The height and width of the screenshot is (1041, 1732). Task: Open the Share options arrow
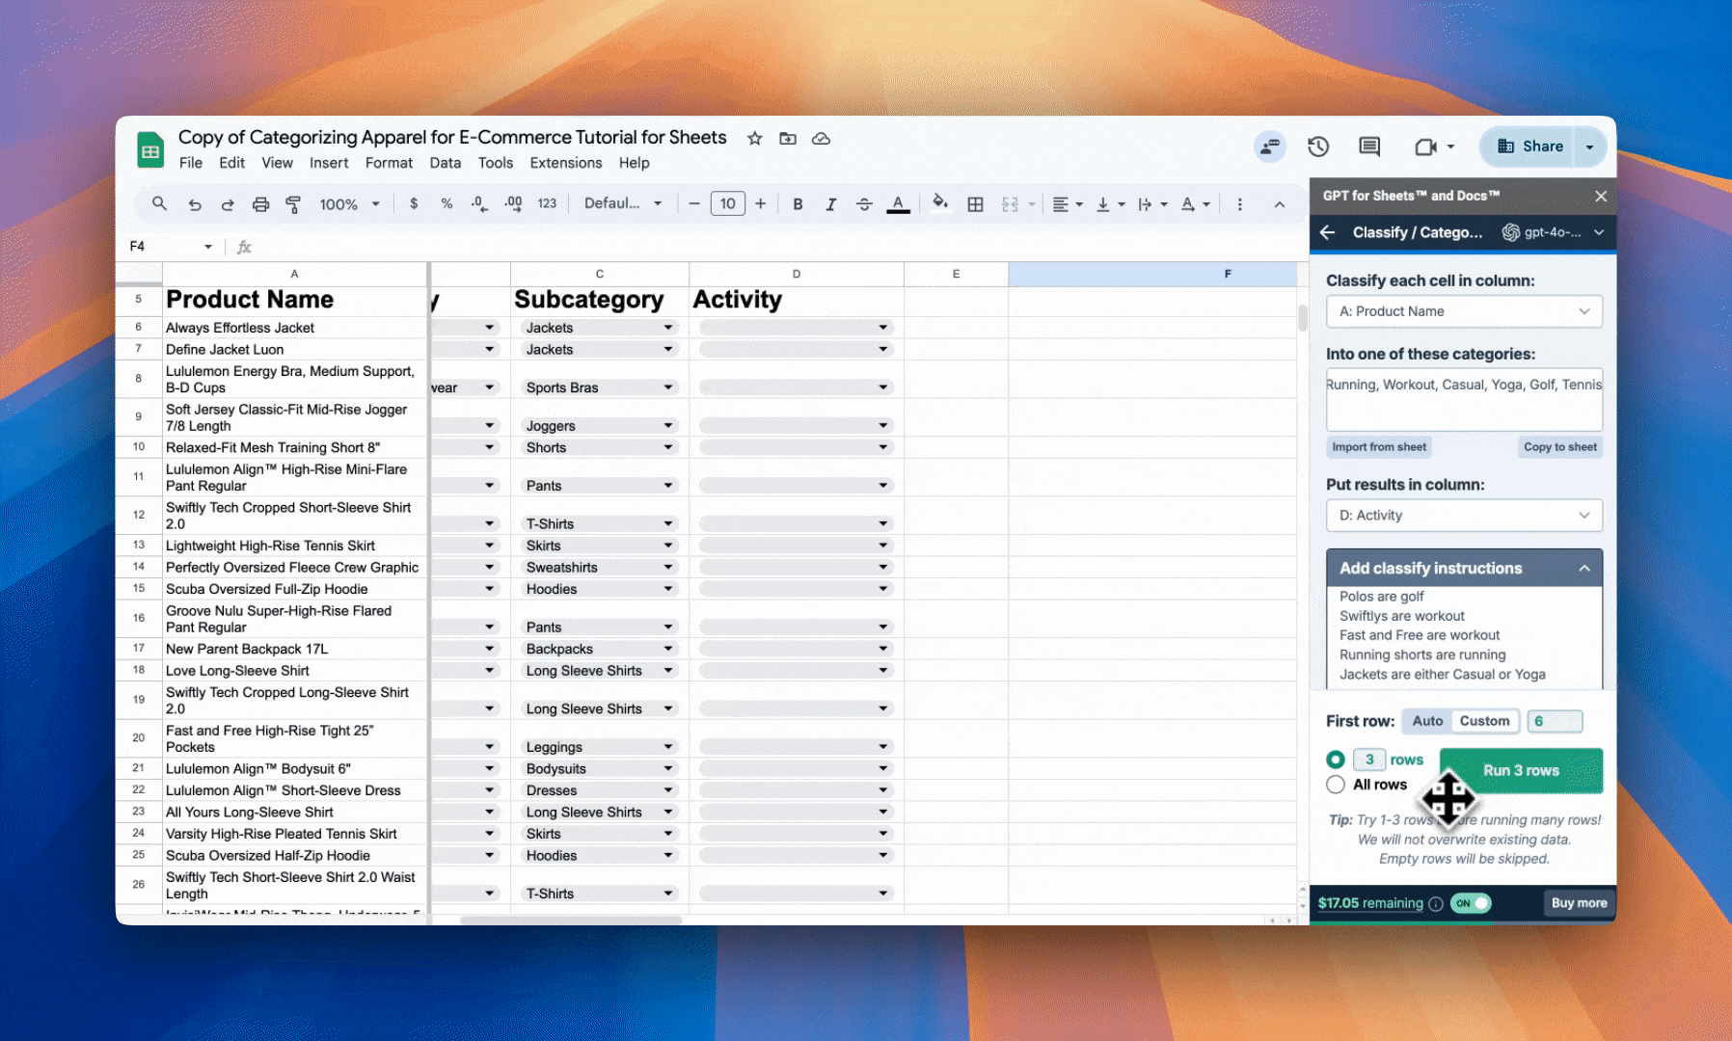(x=1589, y=147)
